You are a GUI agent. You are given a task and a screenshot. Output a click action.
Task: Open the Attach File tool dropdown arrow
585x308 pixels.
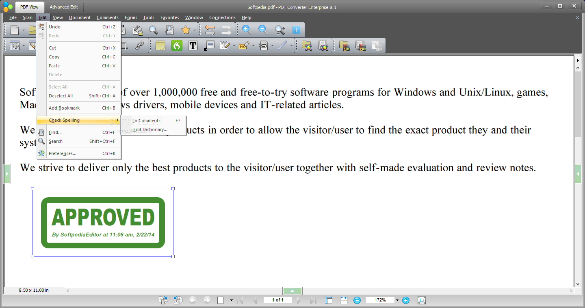pyautogui.click(x=272, y=46)
